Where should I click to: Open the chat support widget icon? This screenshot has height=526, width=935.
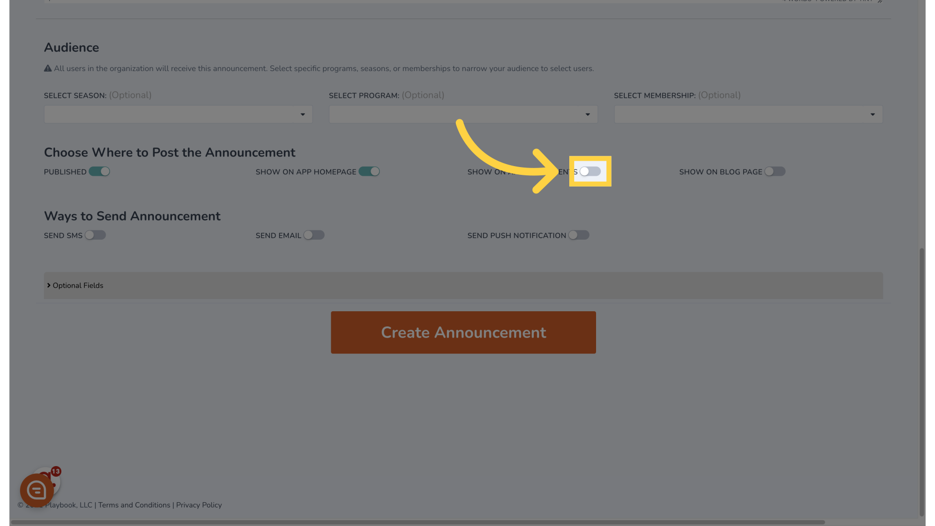[x=37, y=490]
